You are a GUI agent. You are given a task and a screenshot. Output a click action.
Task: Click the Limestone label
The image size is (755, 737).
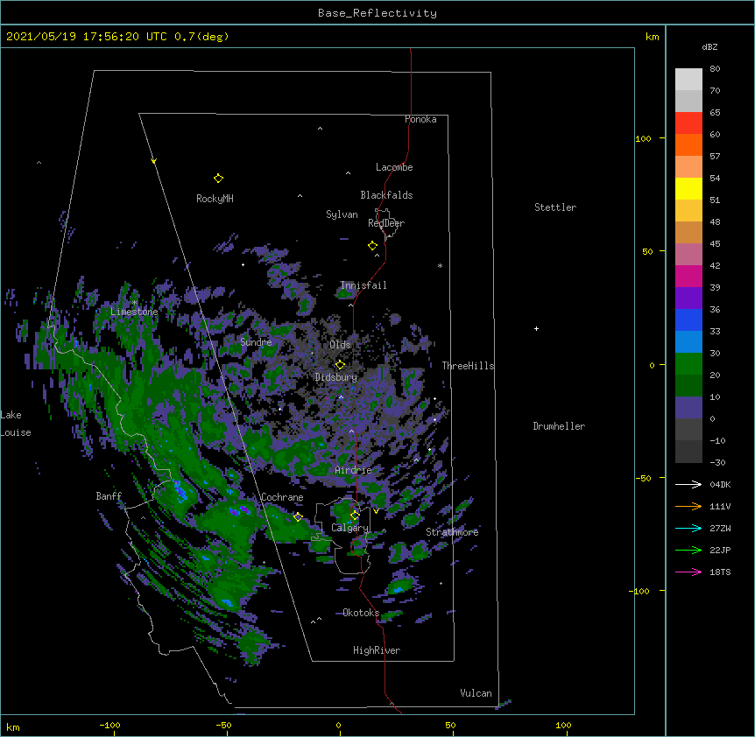134,312
